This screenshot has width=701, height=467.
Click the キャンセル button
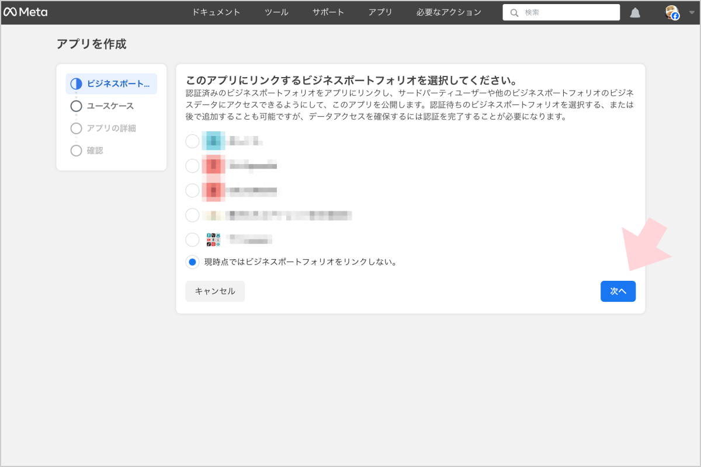point(215,291)
